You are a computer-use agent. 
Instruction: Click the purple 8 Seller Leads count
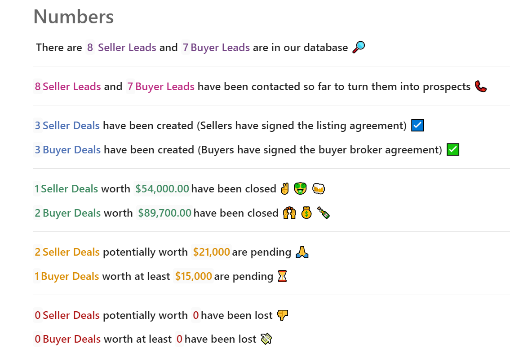coord(90,48)
